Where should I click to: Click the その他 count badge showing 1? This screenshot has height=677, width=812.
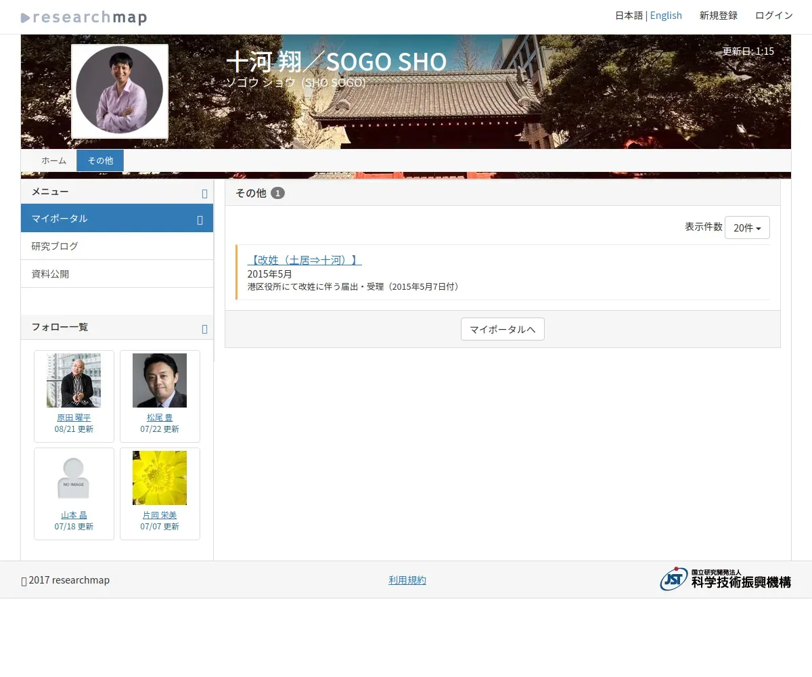pyautogui.click(x=277, y=193)
